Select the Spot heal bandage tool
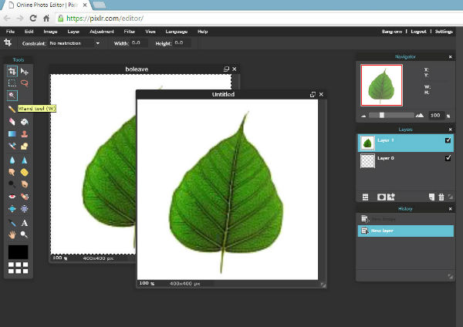 25,197
